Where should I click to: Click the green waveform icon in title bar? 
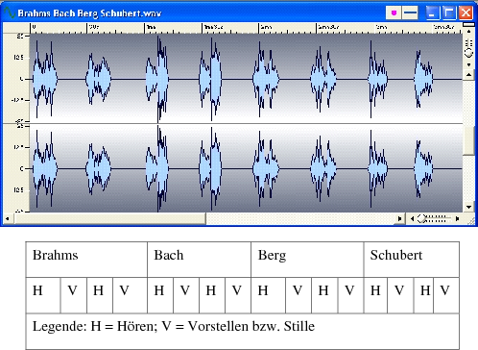click(x=10, y=12)
